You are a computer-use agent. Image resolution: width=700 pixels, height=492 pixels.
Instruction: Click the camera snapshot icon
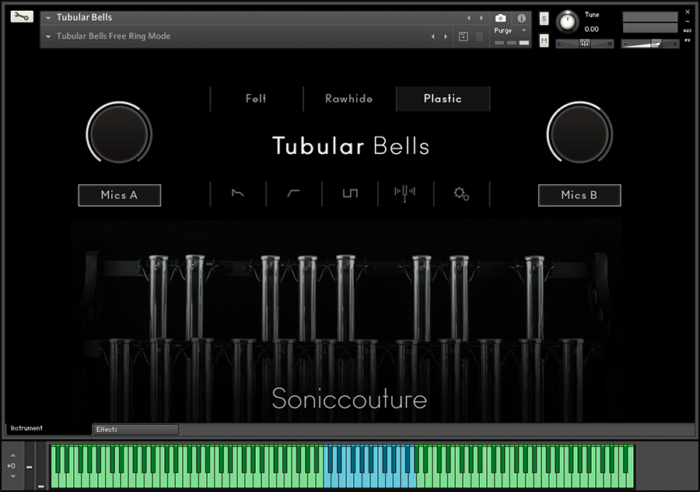[x=501, y=18]
